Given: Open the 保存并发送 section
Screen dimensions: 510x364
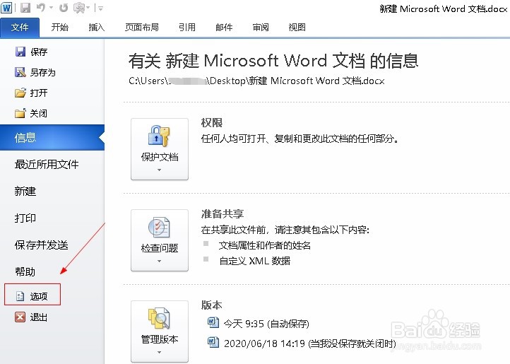Looking at the screenshot, I should (x=41, y=245).
